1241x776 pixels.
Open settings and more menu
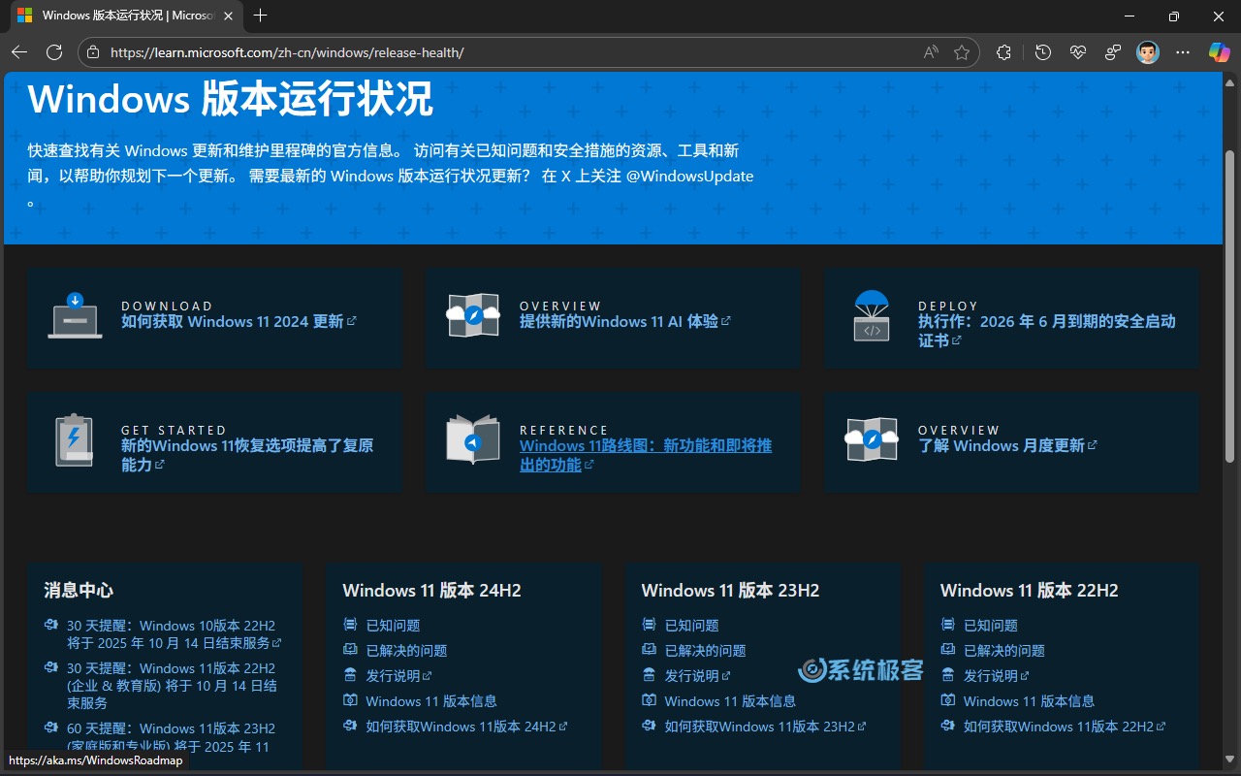pyautogui.click(x=1183, y=52)
